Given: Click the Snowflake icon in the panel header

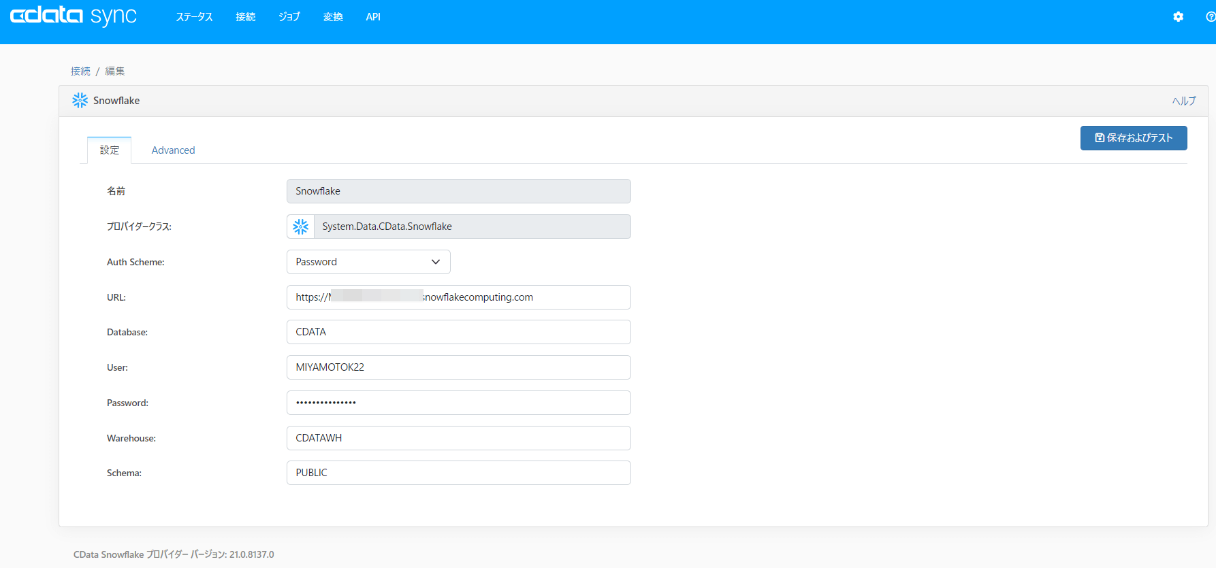Looking at the screenshot, I should (x=80, y=101).
